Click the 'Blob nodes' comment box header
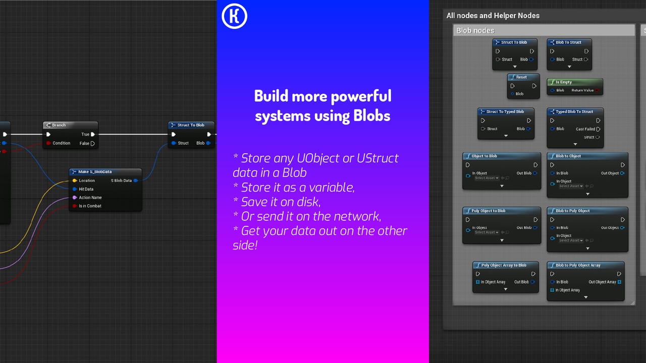 (544, 31)
